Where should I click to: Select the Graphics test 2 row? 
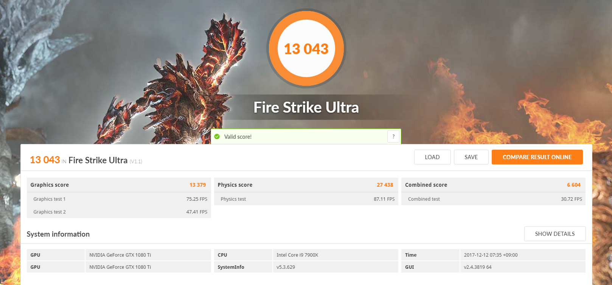pyautogui.click(x=119, y=212)
